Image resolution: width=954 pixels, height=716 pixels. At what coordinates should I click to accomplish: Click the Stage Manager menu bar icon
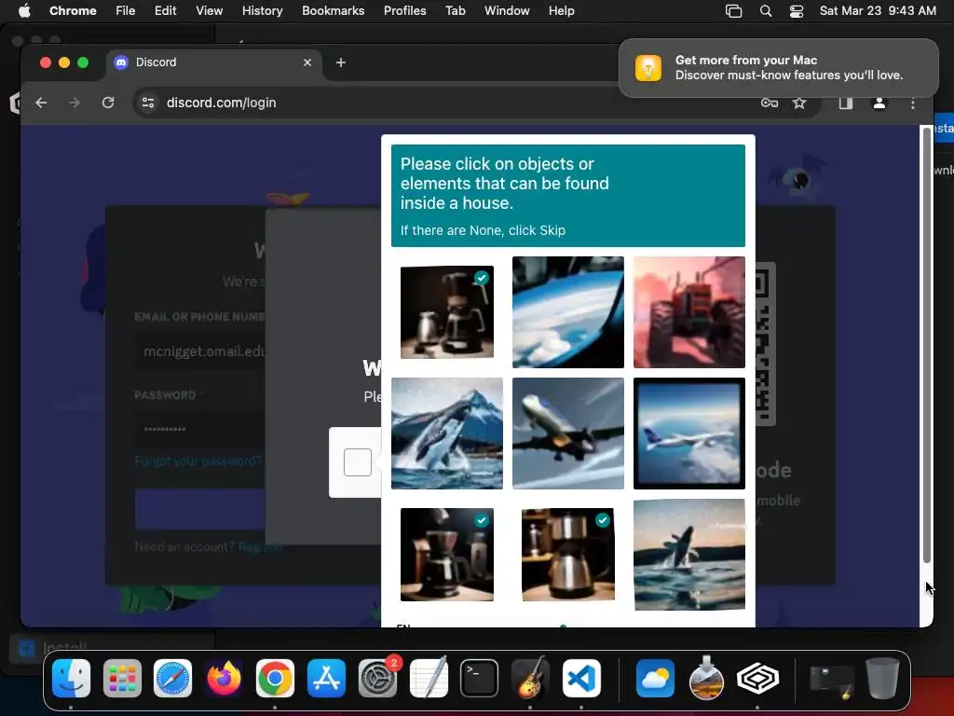[734, 11]
